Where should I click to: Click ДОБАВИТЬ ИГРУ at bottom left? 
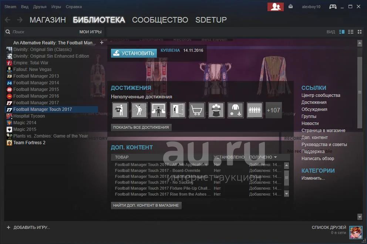[28, 227]
